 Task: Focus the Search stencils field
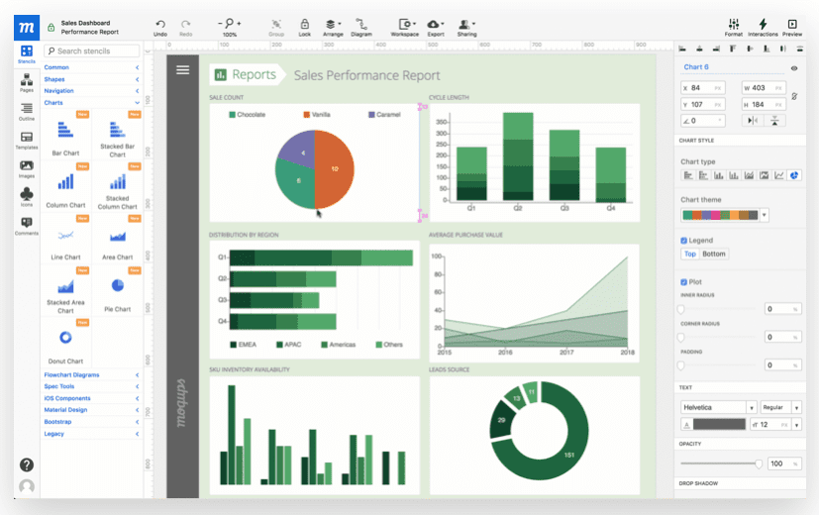[92, 51]
